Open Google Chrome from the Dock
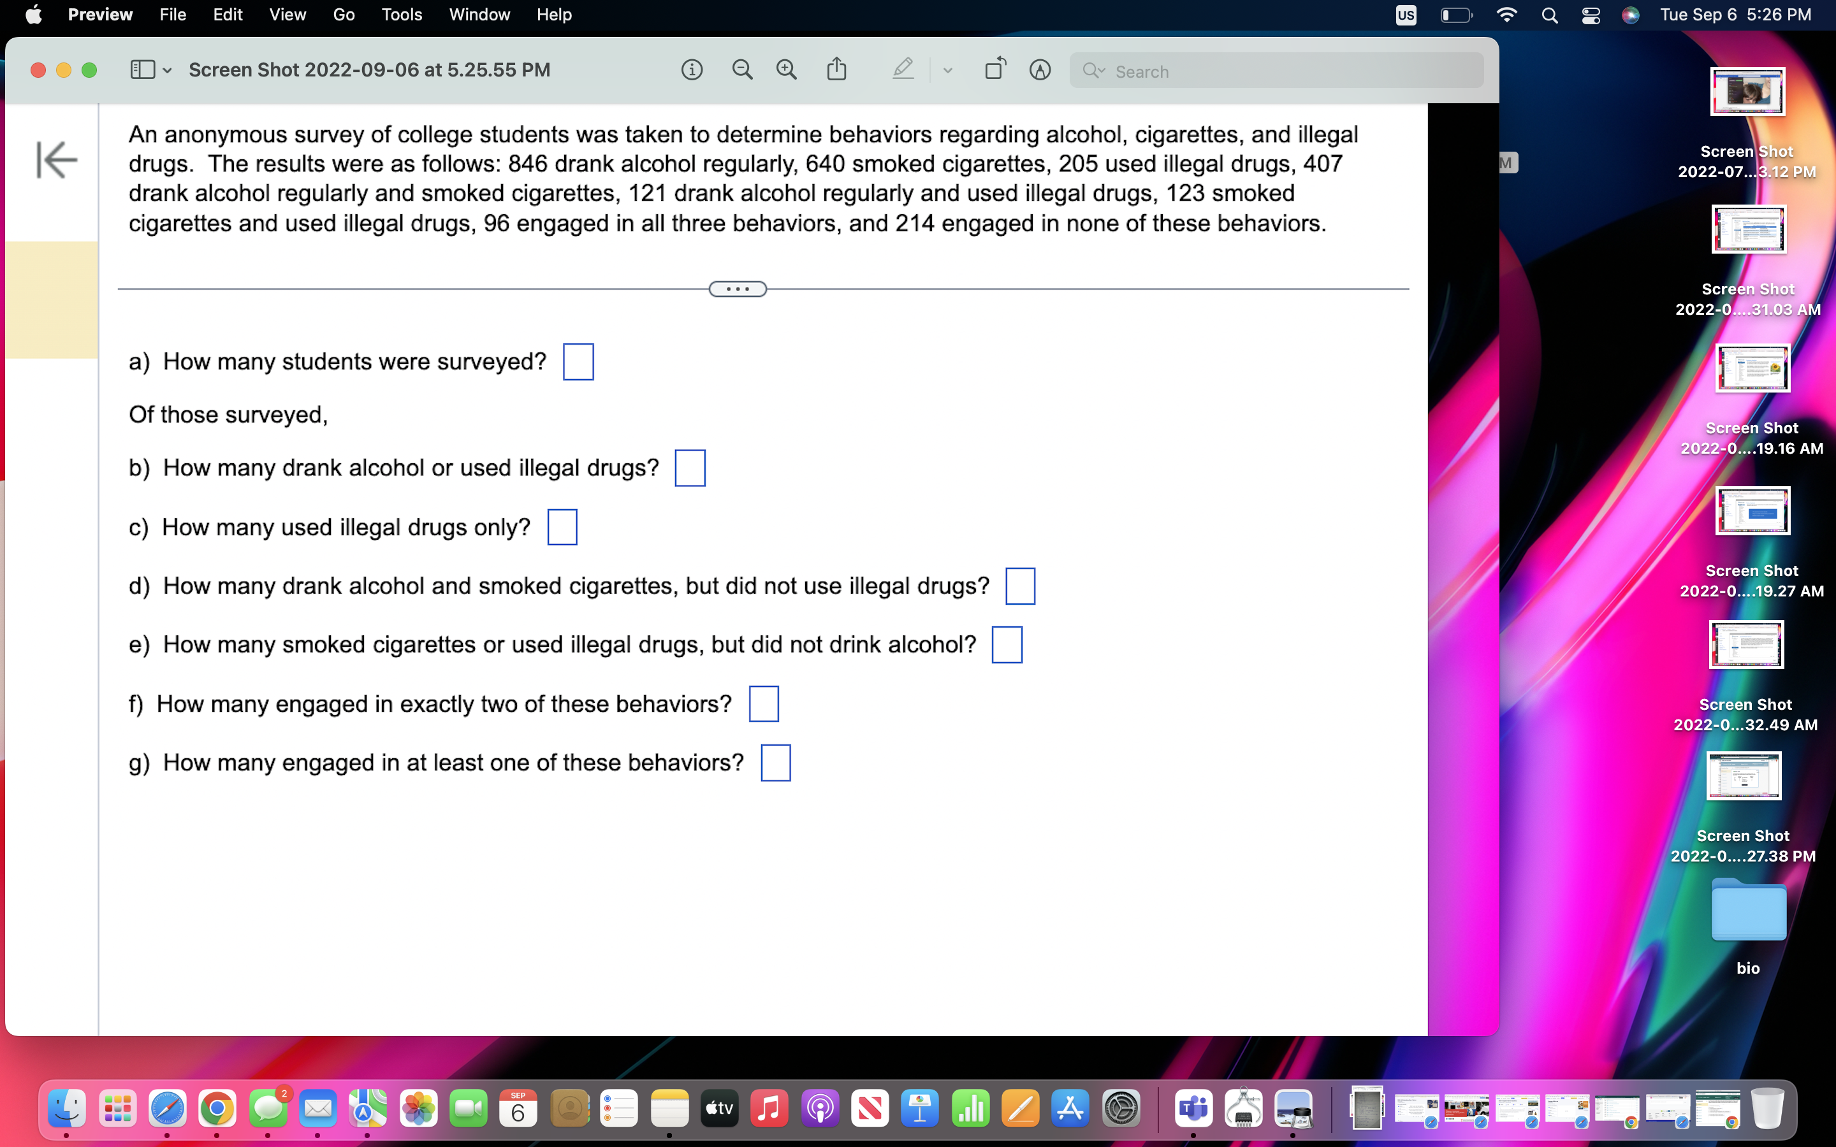The width and height of the screenshot is (1836, 1147). (x=218, y=1109)
